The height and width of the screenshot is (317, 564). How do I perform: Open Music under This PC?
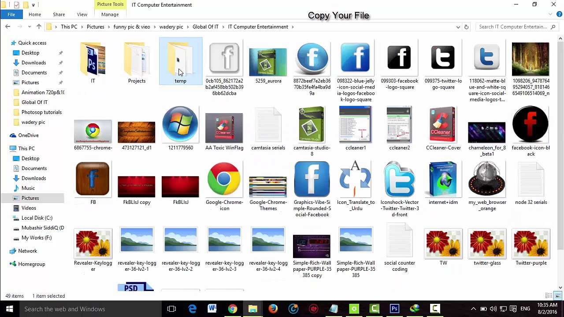[28, 188]
